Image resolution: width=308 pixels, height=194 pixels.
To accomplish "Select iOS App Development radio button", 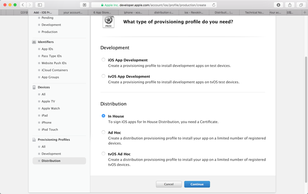I will (103, 60).
